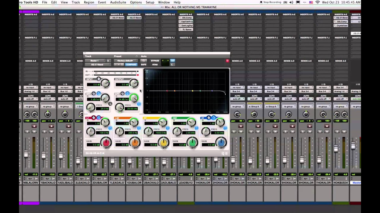The image size is (380, 213).
Task: Open the Track menu
Action: click(x=76, y=2)
